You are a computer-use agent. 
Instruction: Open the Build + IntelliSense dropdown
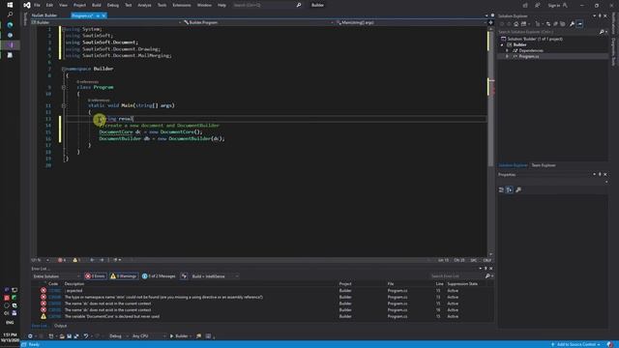215,276
